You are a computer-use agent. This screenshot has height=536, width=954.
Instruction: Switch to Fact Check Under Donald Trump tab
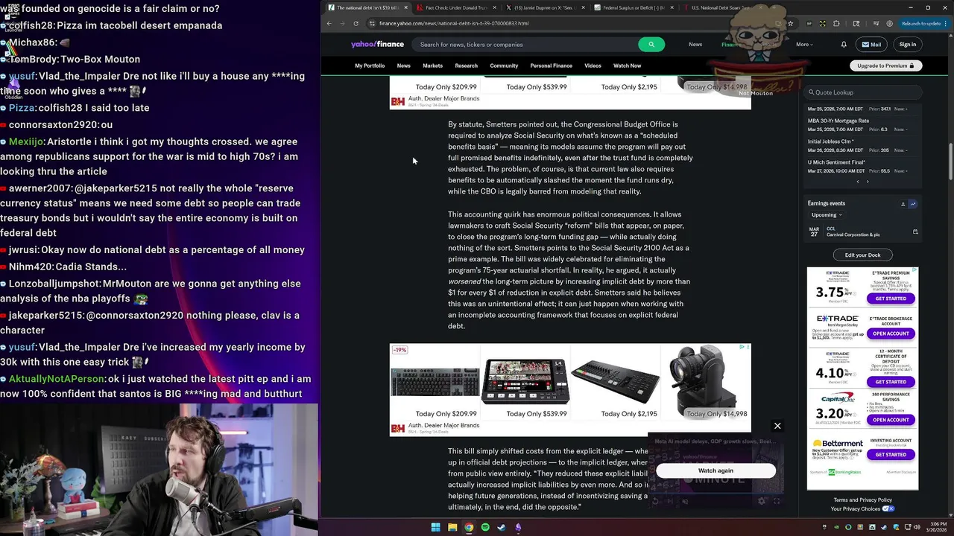(455, 7)
